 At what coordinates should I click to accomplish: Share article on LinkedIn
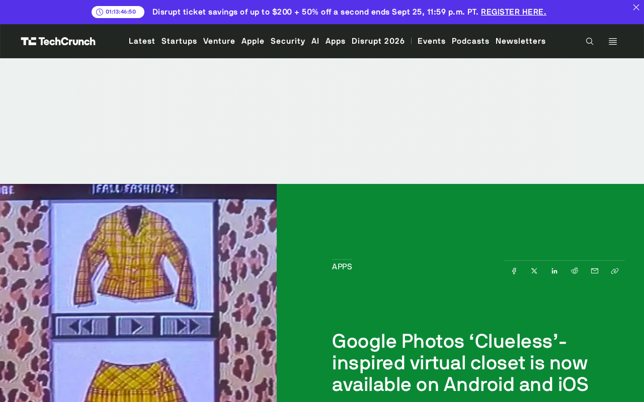click(x=554, y=271)
